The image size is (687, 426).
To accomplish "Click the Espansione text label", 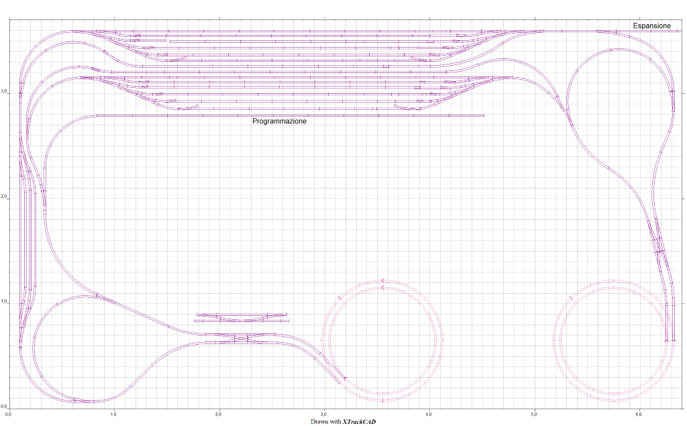I will tap(651, 25).
